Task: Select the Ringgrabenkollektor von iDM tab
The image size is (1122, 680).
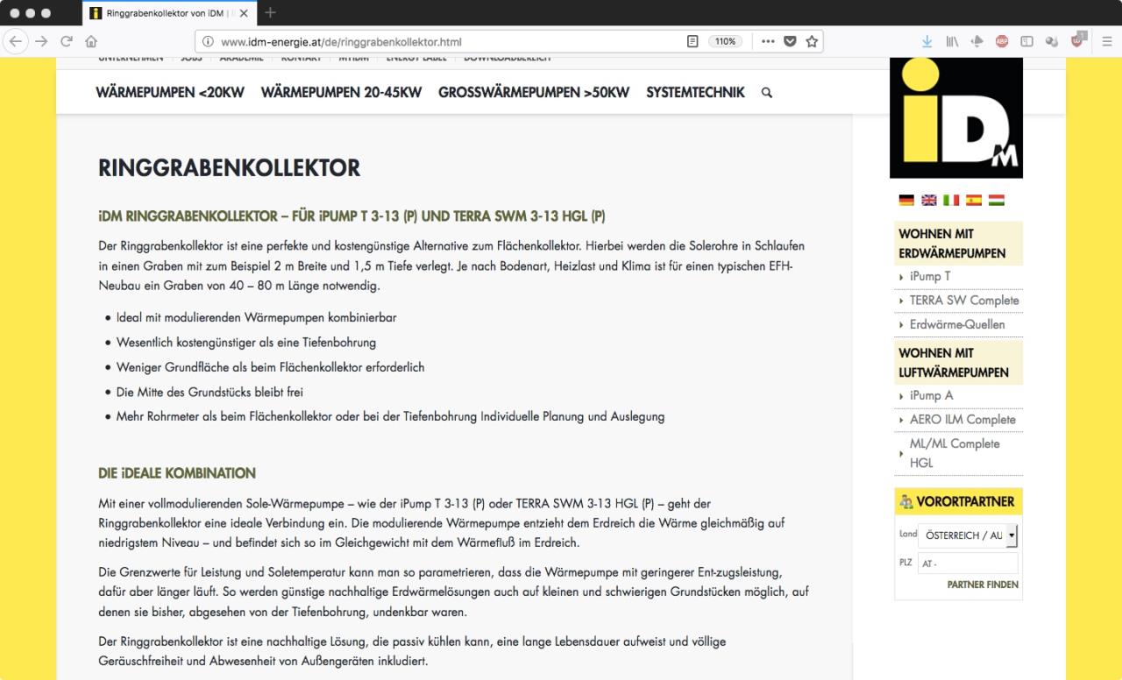Action: (x=170, y=13)
